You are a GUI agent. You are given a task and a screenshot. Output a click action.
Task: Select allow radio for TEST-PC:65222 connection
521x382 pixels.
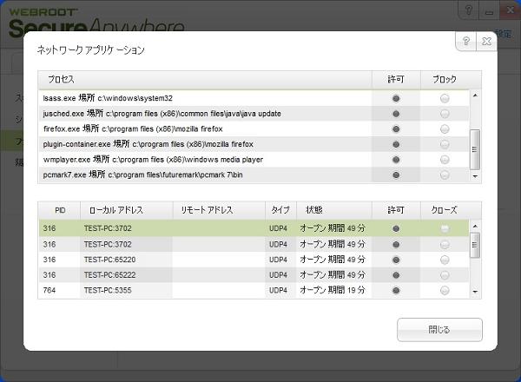(396, 275)
